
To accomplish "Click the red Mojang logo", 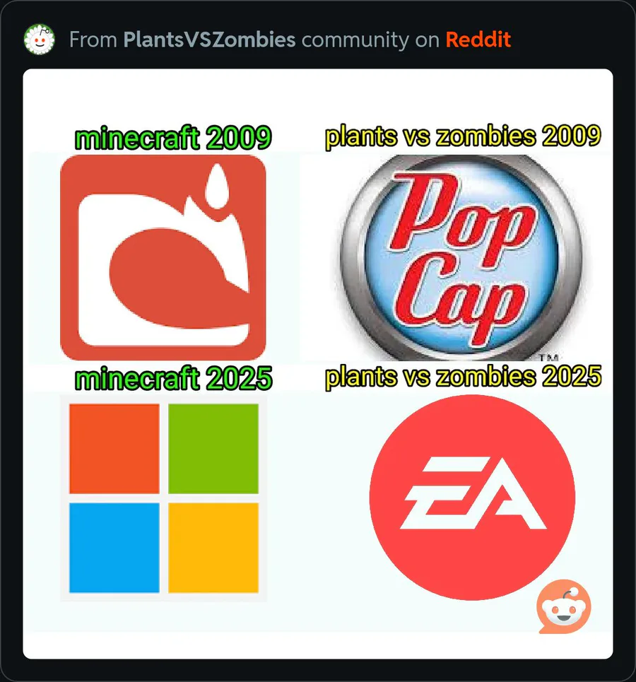I will click(x=163, y=257).
